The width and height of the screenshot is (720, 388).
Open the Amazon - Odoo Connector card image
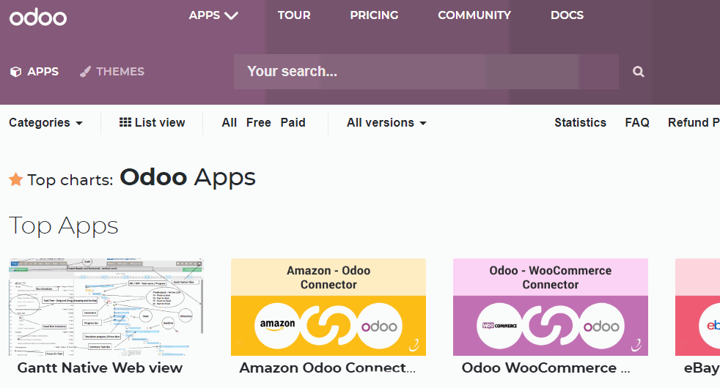pos(328,307)
